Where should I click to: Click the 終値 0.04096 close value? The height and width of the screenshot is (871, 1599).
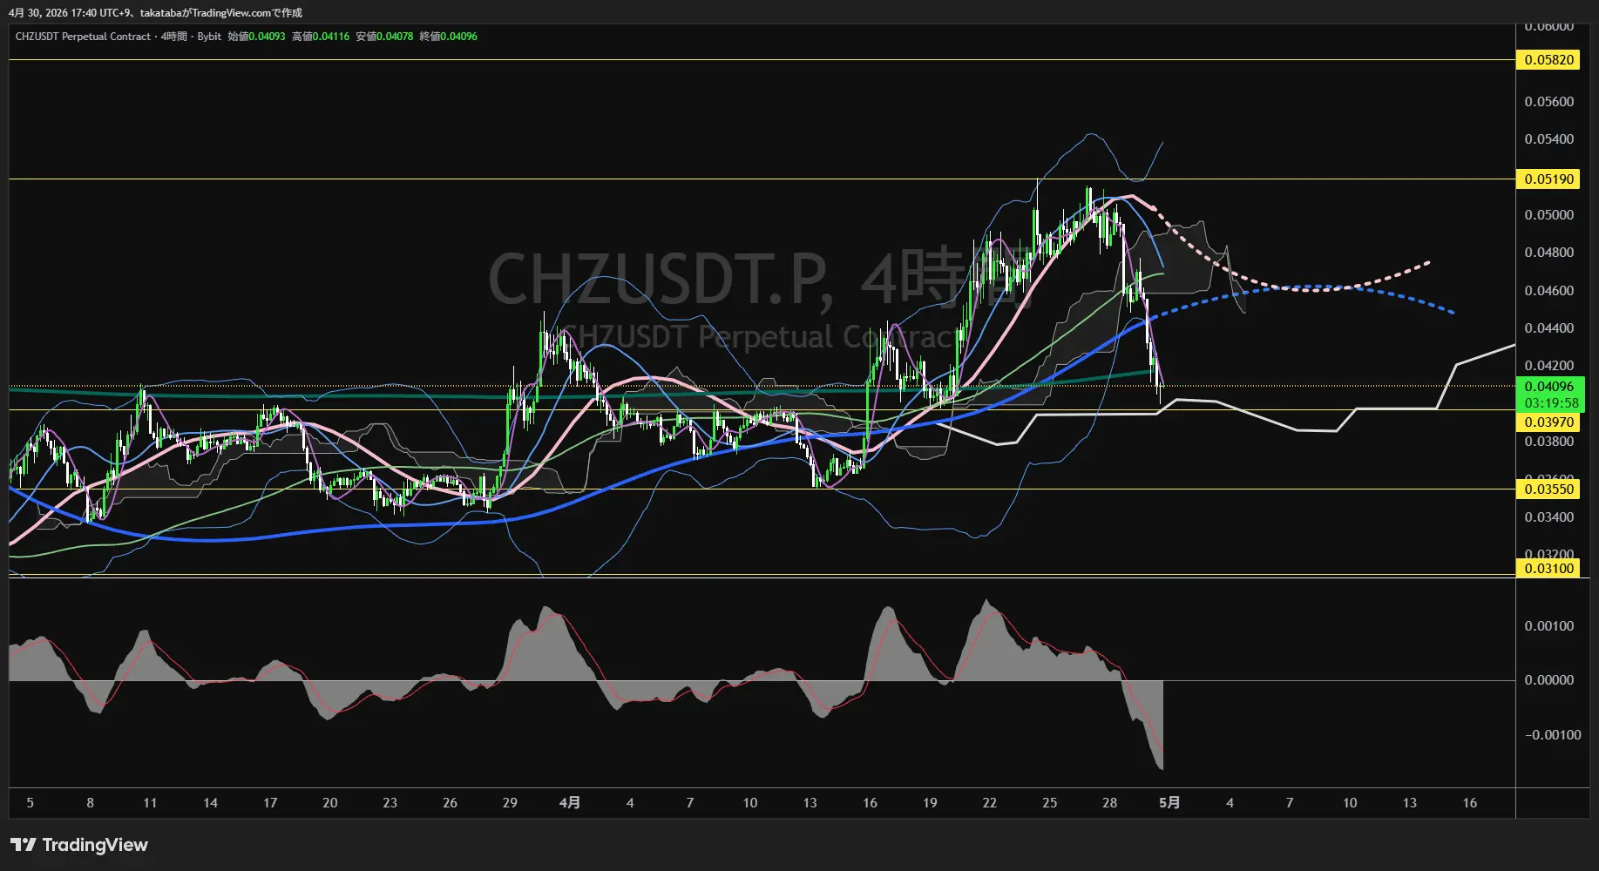(x=448, y=37)
